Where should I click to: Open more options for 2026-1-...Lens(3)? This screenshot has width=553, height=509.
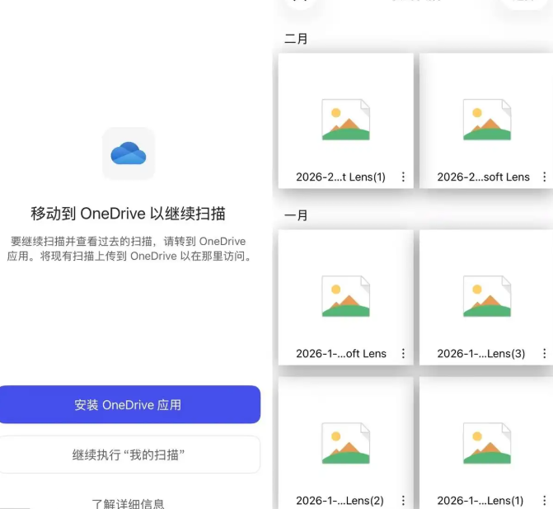tap(545, 353)
